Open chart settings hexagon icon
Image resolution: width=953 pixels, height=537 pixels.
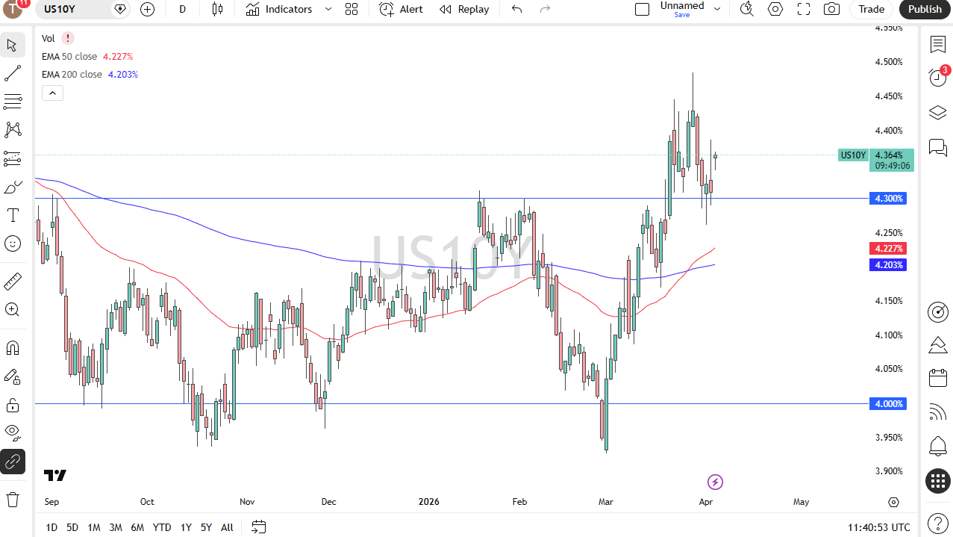(775, 9)
